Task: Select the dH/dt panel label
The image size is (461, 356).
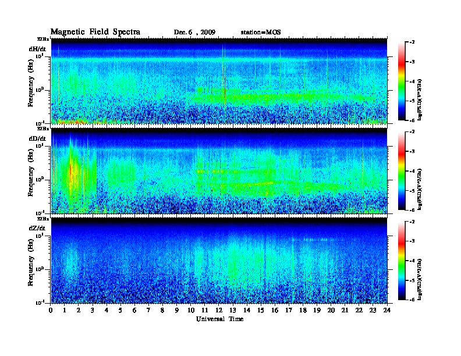Action: pos(37,49)
